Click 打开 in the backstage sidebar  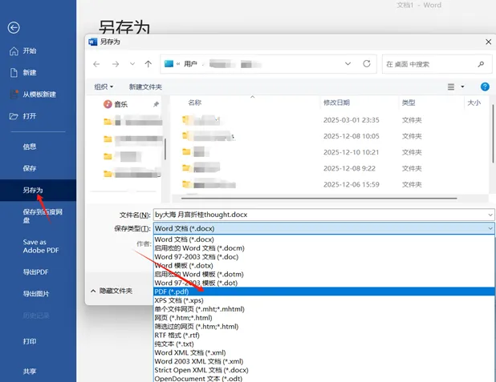pos(30,116)
